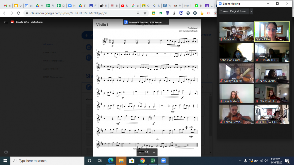
Task: Open the green Classroom extension icon
Action: (x=154, y=13)
